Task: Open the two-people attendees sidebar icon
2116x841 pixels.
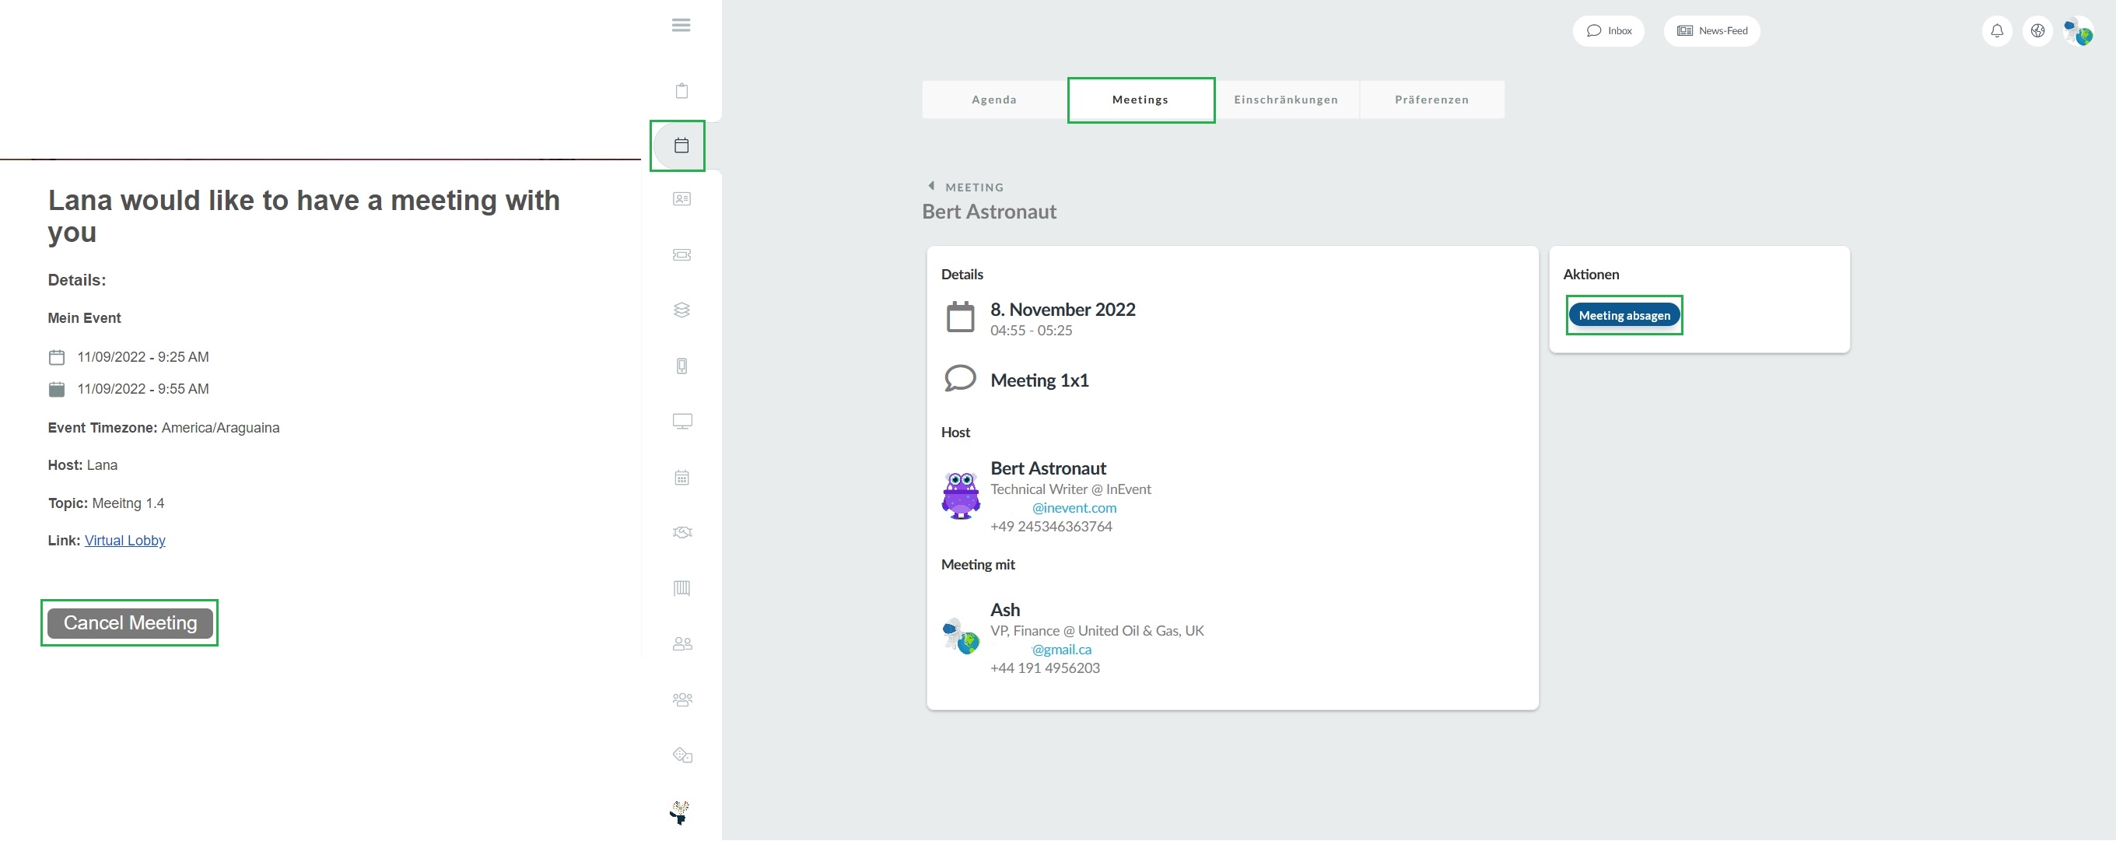Action: pyautogui.click(x=681, y=644)
